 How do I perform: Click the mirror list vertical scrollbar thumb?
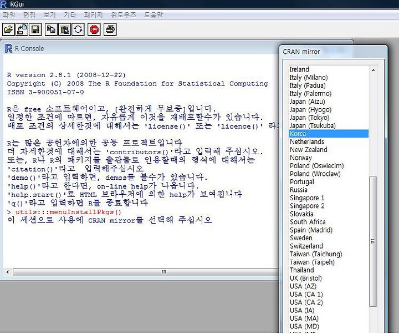(x=373, y=241)
